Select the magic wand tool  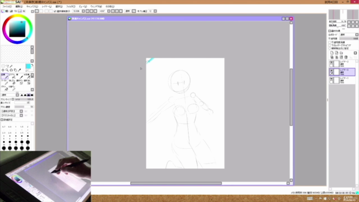click(11, 66)
